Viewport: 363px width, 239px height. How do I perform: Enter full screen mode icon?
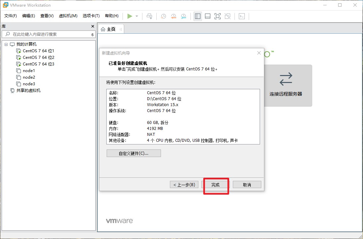pyautogui.click(x=218, y=16)
